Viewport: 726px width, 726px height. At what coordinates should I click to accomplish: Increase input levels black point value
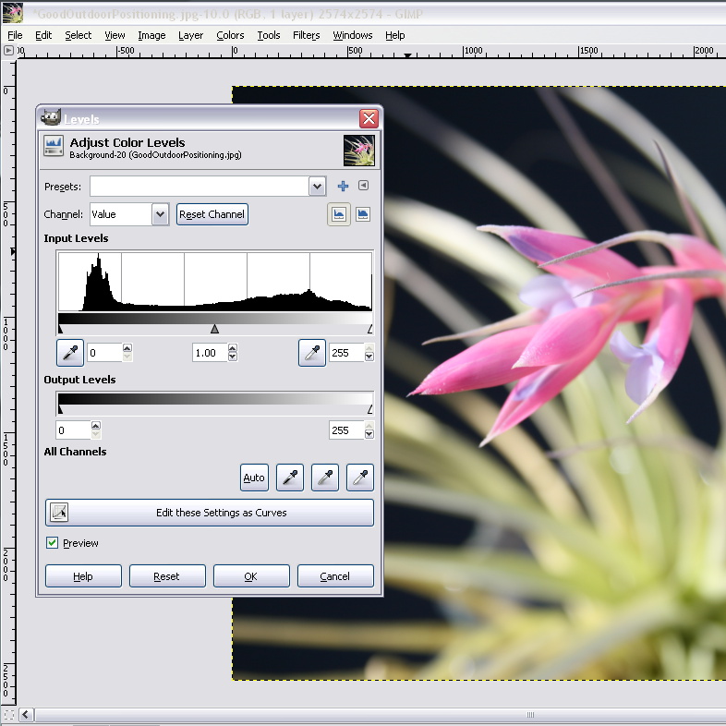(127, 348)
